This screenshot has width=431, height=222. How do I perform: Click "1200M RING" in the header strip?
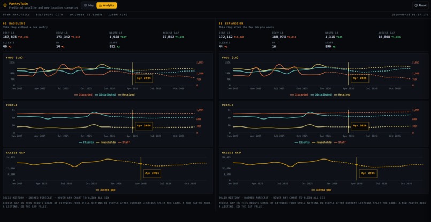point(118,15)
